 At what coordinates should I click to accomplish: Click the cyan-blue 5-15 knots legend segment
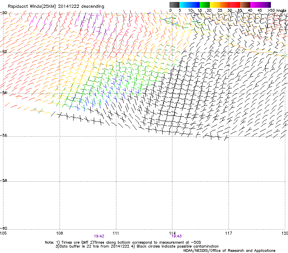coord(190,5)
